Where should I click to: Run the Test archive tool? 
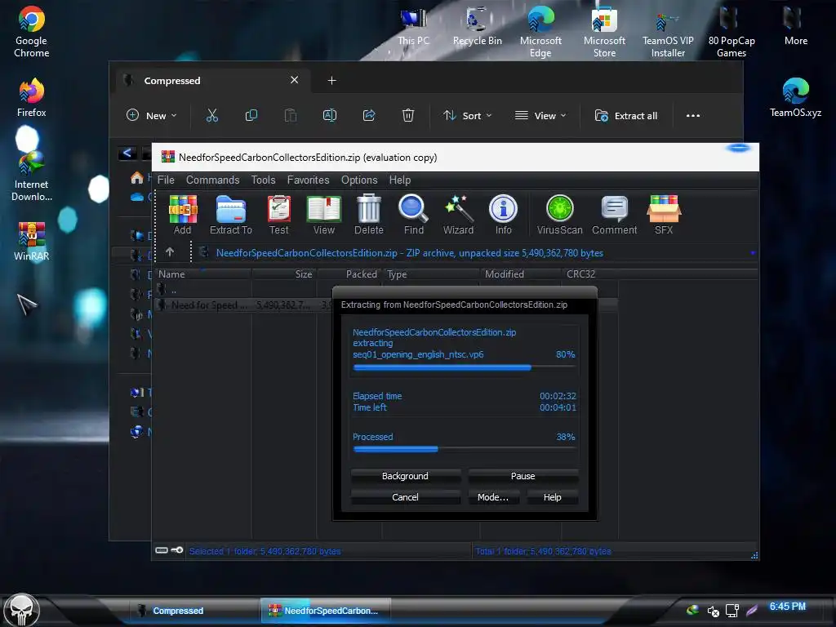pos(279,215)
